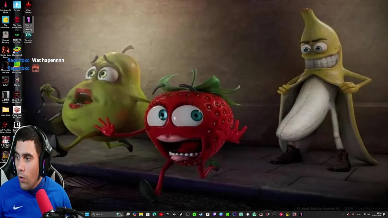The width and height of the screenshot is (388, 218).
Task: Open the YouTube taskbar icon
Action: point(161,214)
